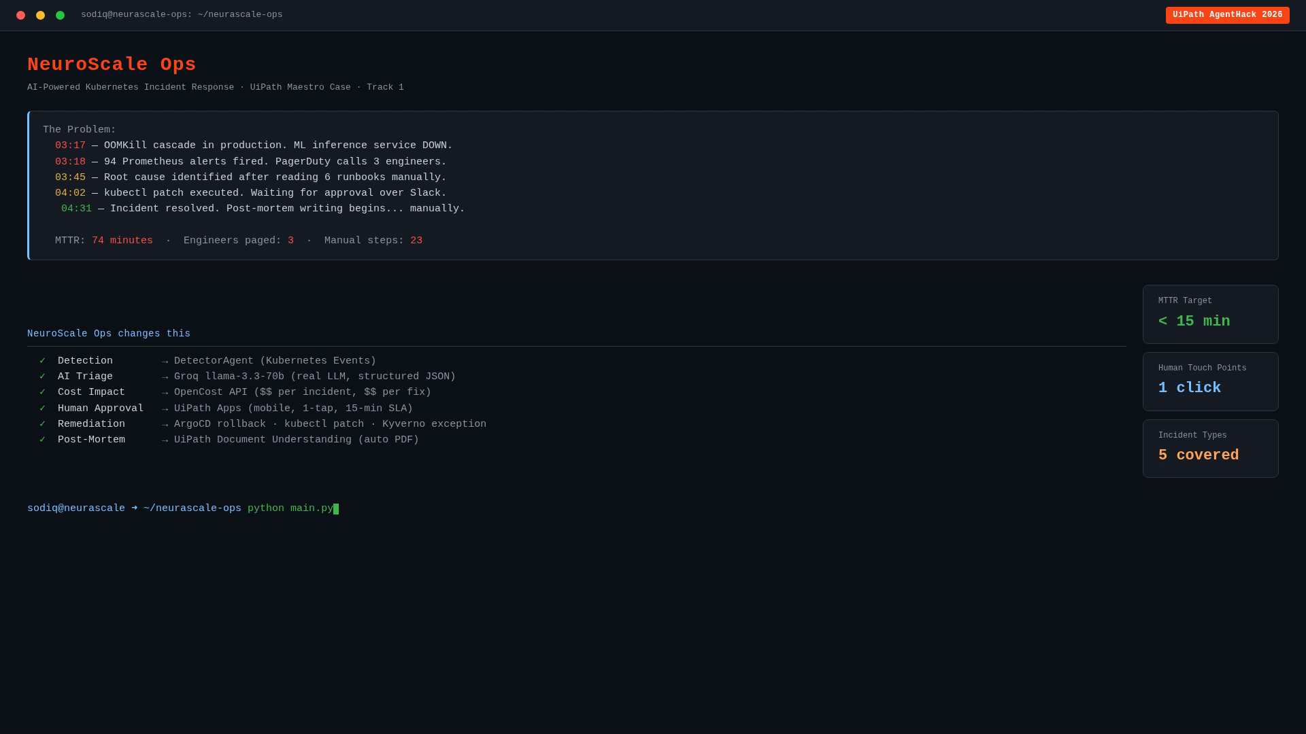1306x734 pixels.
Task: Open the MTTR Target card
Action: pyautogui.click(x=1211, y=314)
